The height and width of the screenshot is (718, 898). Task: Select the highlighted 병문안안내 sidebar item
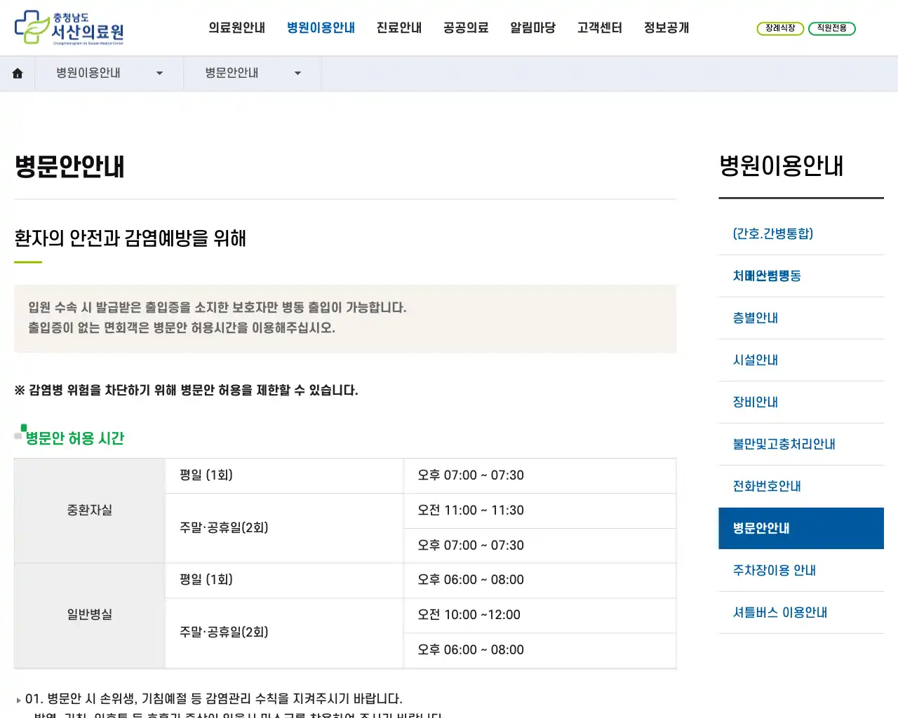[x=801, y=528]
